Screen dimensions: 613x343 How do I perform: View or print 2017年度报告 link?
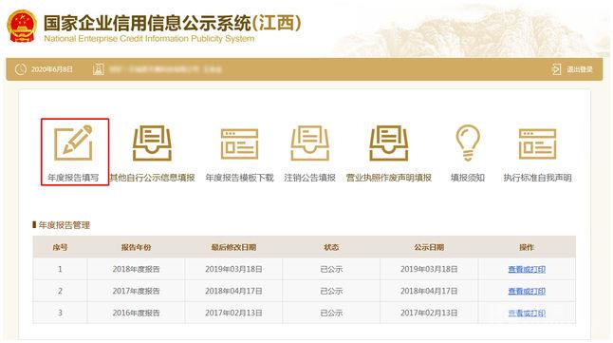click(x=527, y=292)
